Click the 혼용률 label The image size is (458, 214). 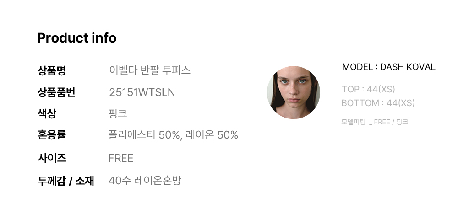52,135
